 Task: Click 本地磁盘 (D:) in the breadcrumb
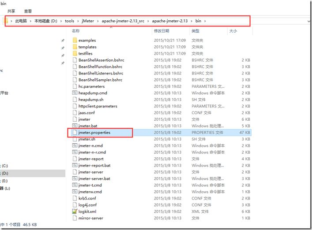(46, 21)
